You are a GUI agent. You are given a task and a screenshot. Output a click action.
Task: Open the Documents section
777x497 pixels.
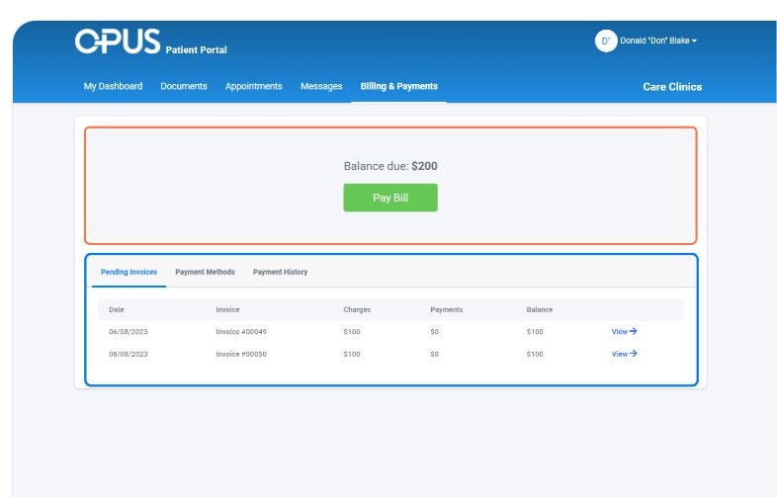[x=184, y=86]
